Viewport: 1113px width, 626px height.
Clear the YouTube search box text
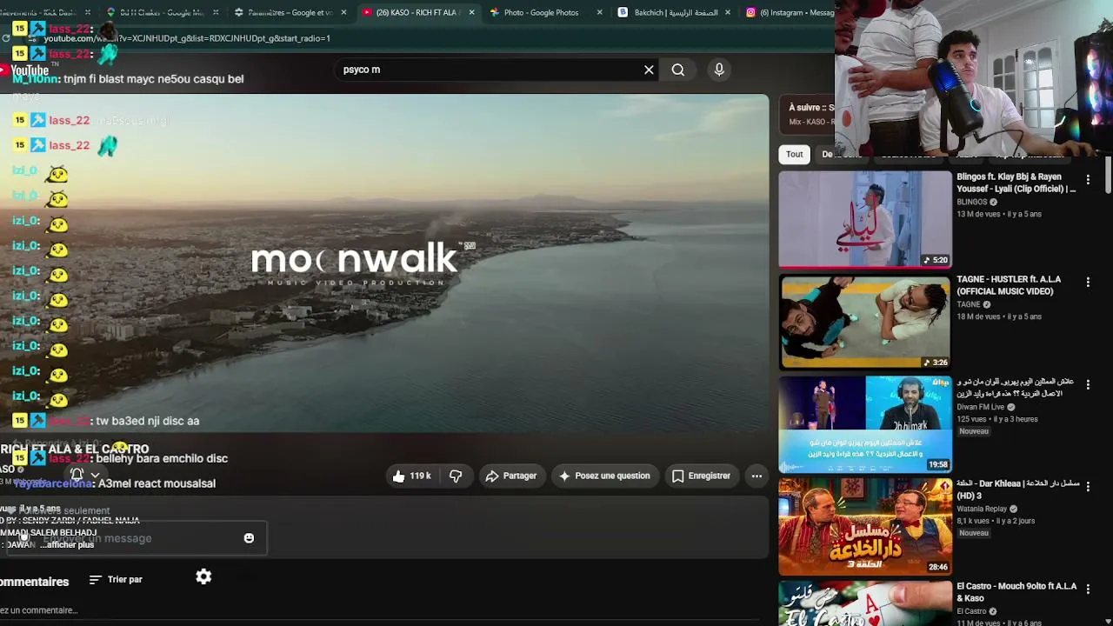click(649, 70)
